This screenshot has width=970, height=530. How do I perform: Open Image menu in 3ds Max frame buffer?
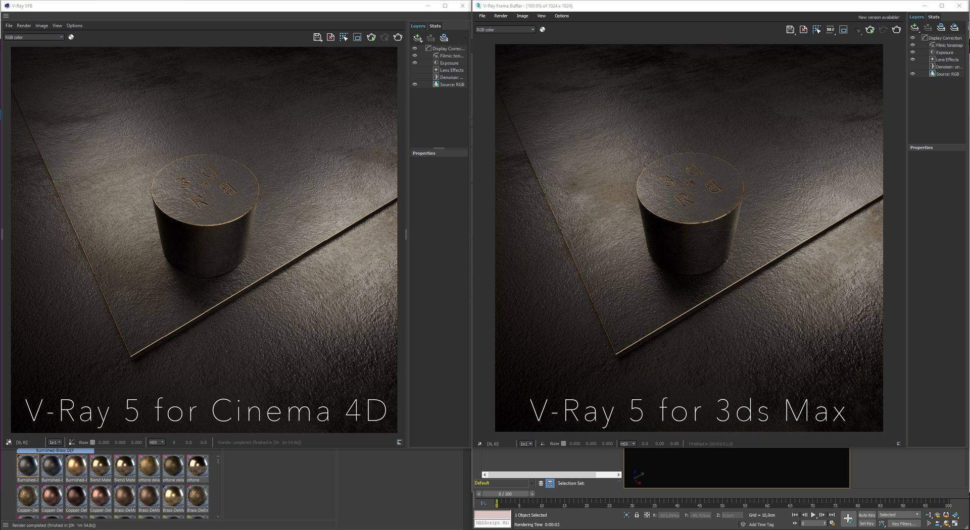522,16
